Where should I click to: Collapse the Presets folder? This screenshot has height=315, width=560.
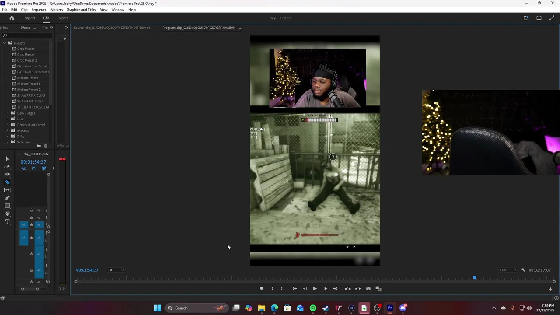(4, 43)
